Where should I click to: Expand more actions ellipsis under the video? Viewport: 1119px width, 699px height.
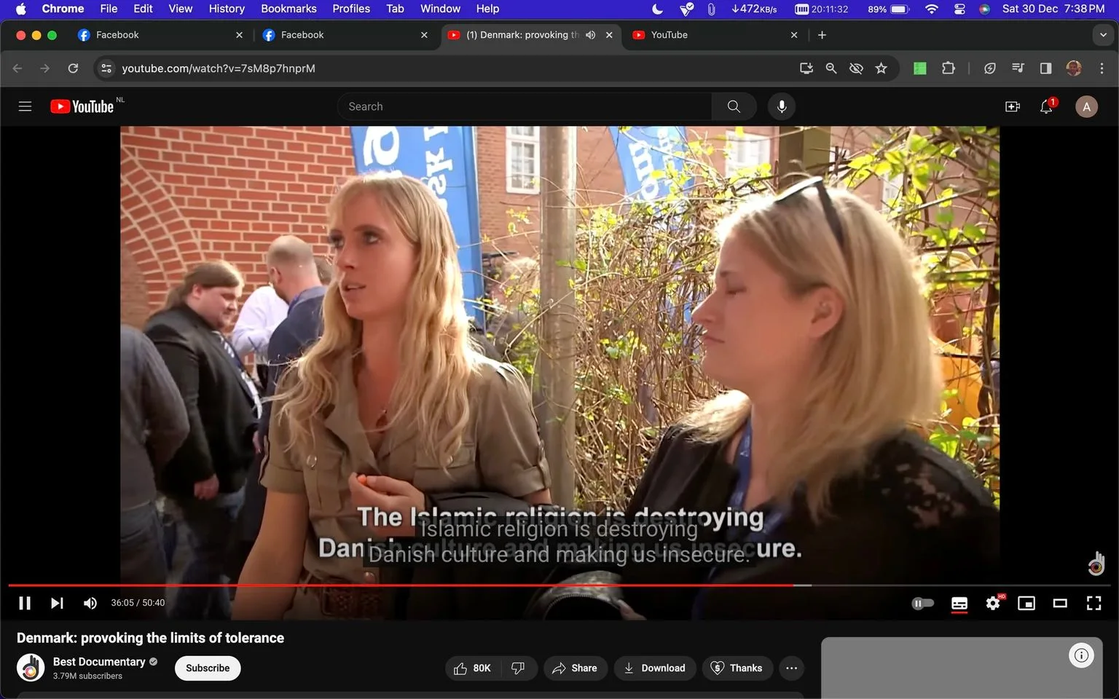792,668
